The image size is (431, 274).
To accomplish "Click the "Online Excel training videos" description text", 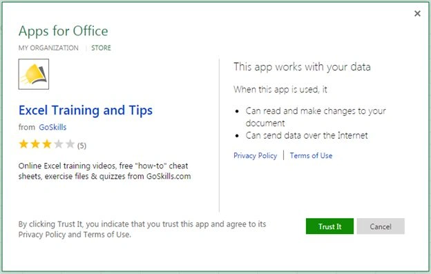I will (x=104, y=170).
